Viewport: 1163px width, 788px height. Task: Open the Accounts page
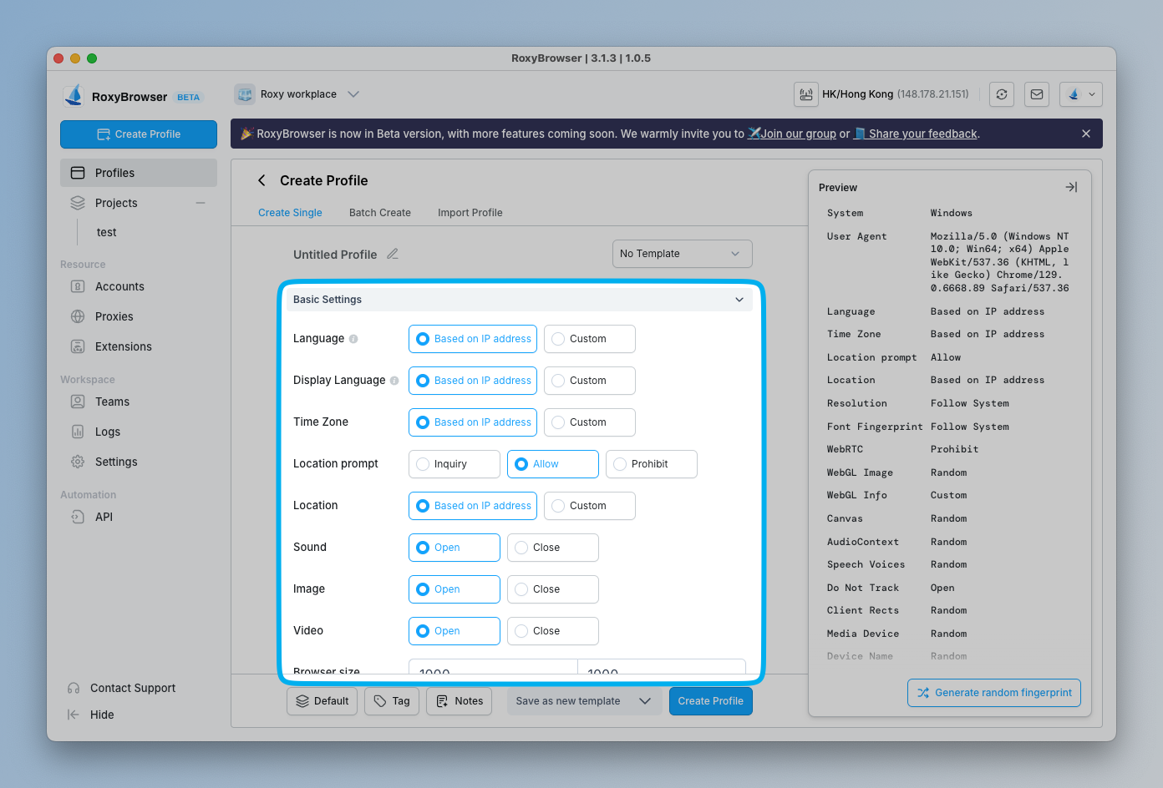[x=119, y=286]
